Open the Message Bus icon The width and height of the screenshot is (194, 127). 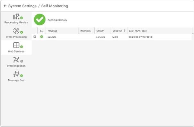(x=16, y=74)
